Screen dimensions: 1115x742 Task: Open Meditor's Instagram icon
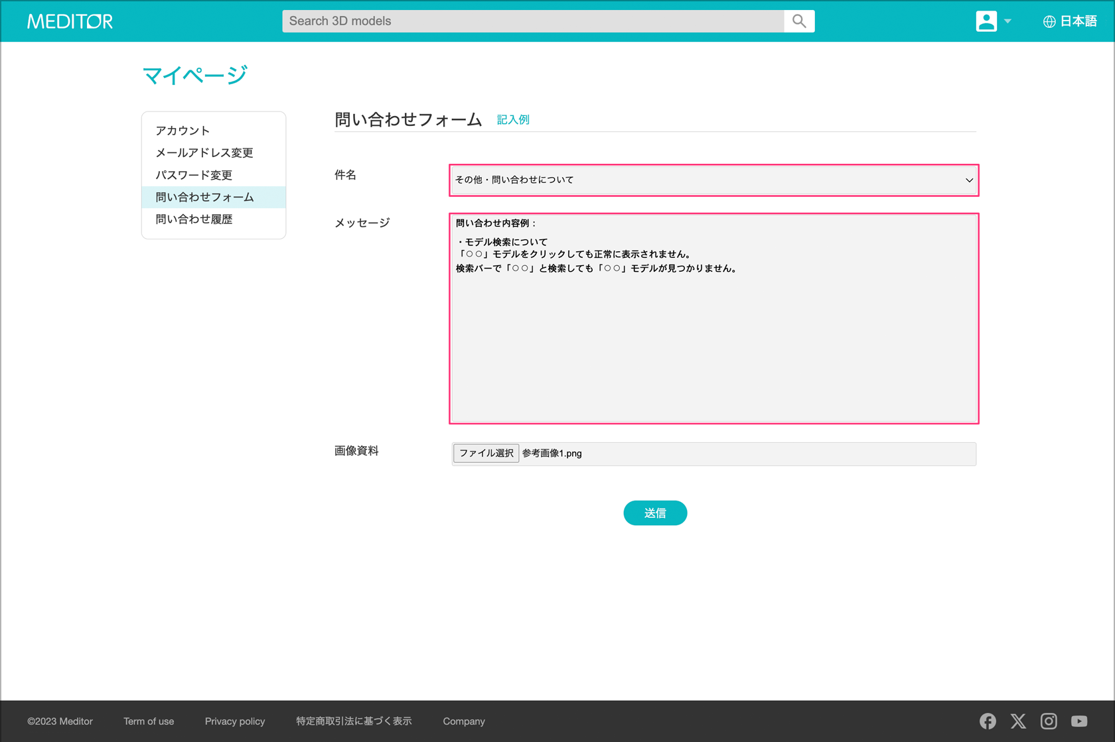1049,721
